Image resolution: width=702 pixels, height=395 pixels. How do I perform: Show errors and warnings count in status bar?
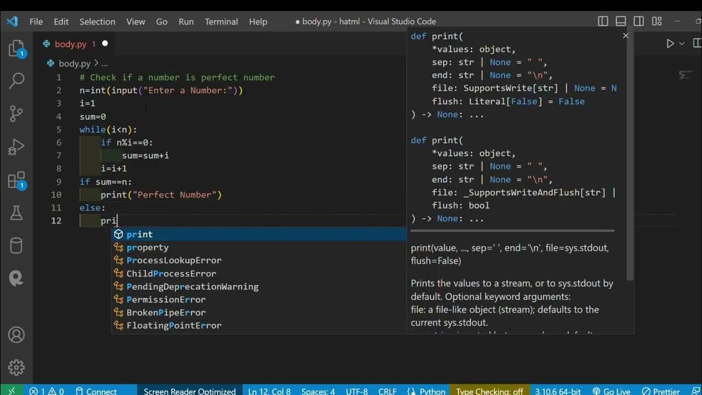[47, 391]
